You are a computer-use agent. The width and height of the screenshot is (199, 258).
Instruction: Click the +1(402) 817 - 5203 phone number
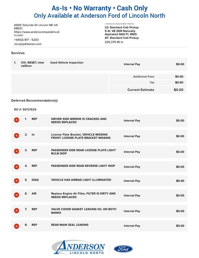(x=26, y=40)
